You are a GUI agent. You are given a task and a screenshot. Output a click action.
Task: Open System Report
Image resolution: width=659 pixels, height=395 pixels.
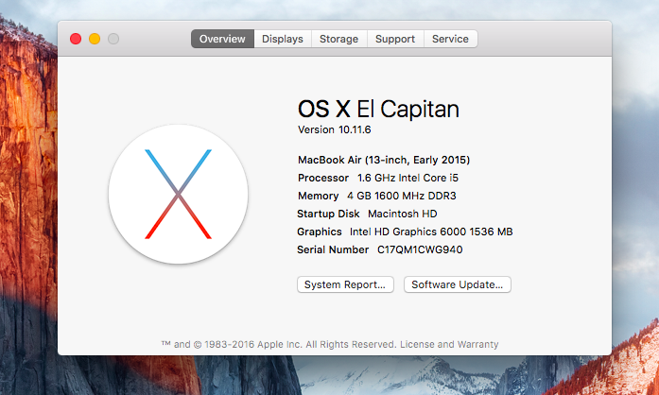click(x=345, y=284)
